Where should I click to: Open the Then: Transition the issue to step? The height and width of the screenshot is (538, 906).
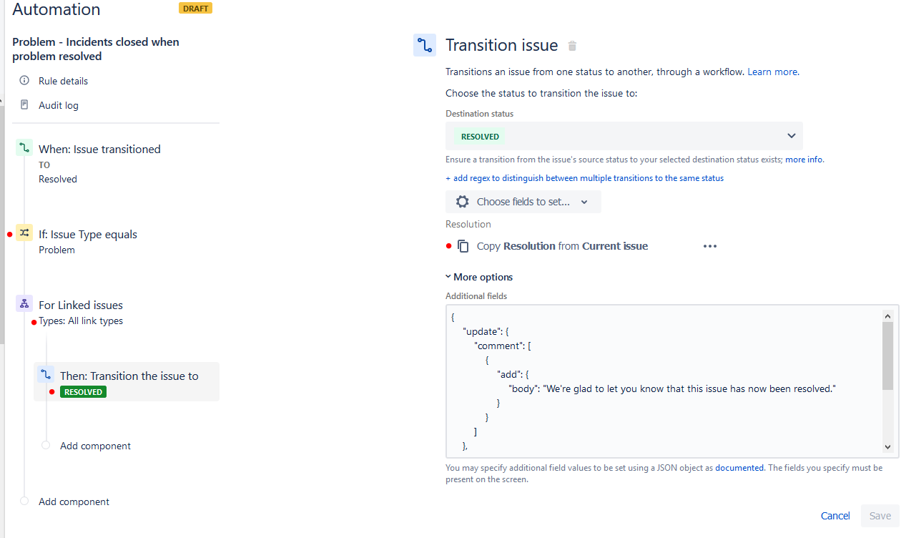pyautogui.click(x=127, y=381)
